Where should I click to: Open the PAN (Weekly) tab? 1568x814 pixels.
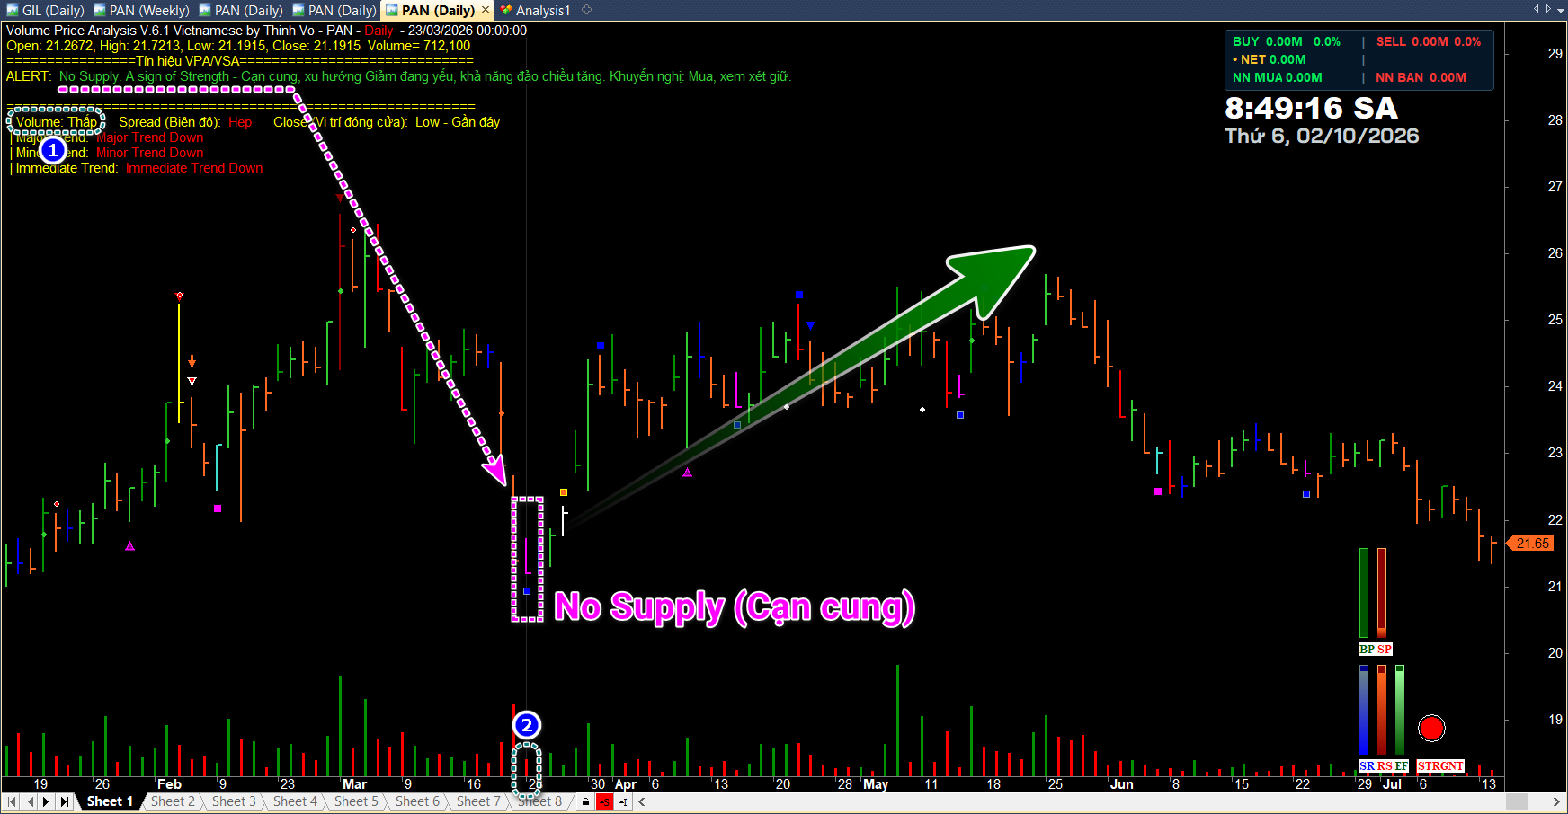pyautogui.click(x=142, y=10)
